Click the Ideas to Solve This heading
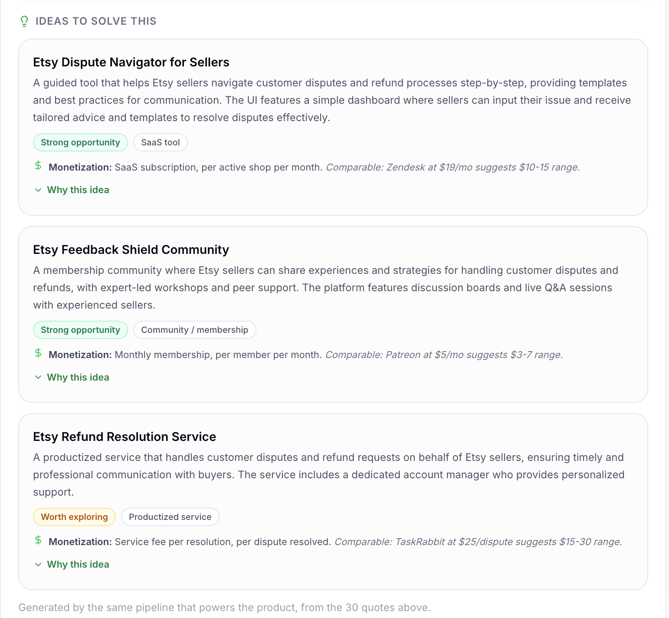669x618 pixels. pos(96,21)
